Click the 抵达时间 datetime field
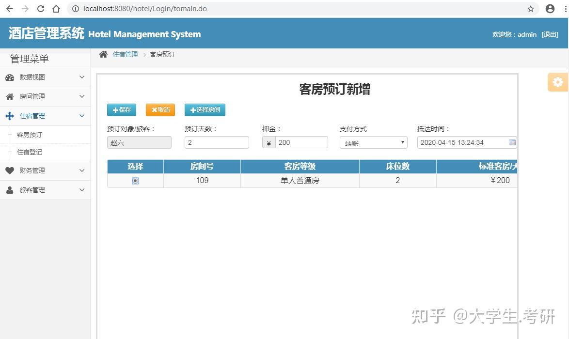The height and width of the screenshot is (339, 569). 467,142
